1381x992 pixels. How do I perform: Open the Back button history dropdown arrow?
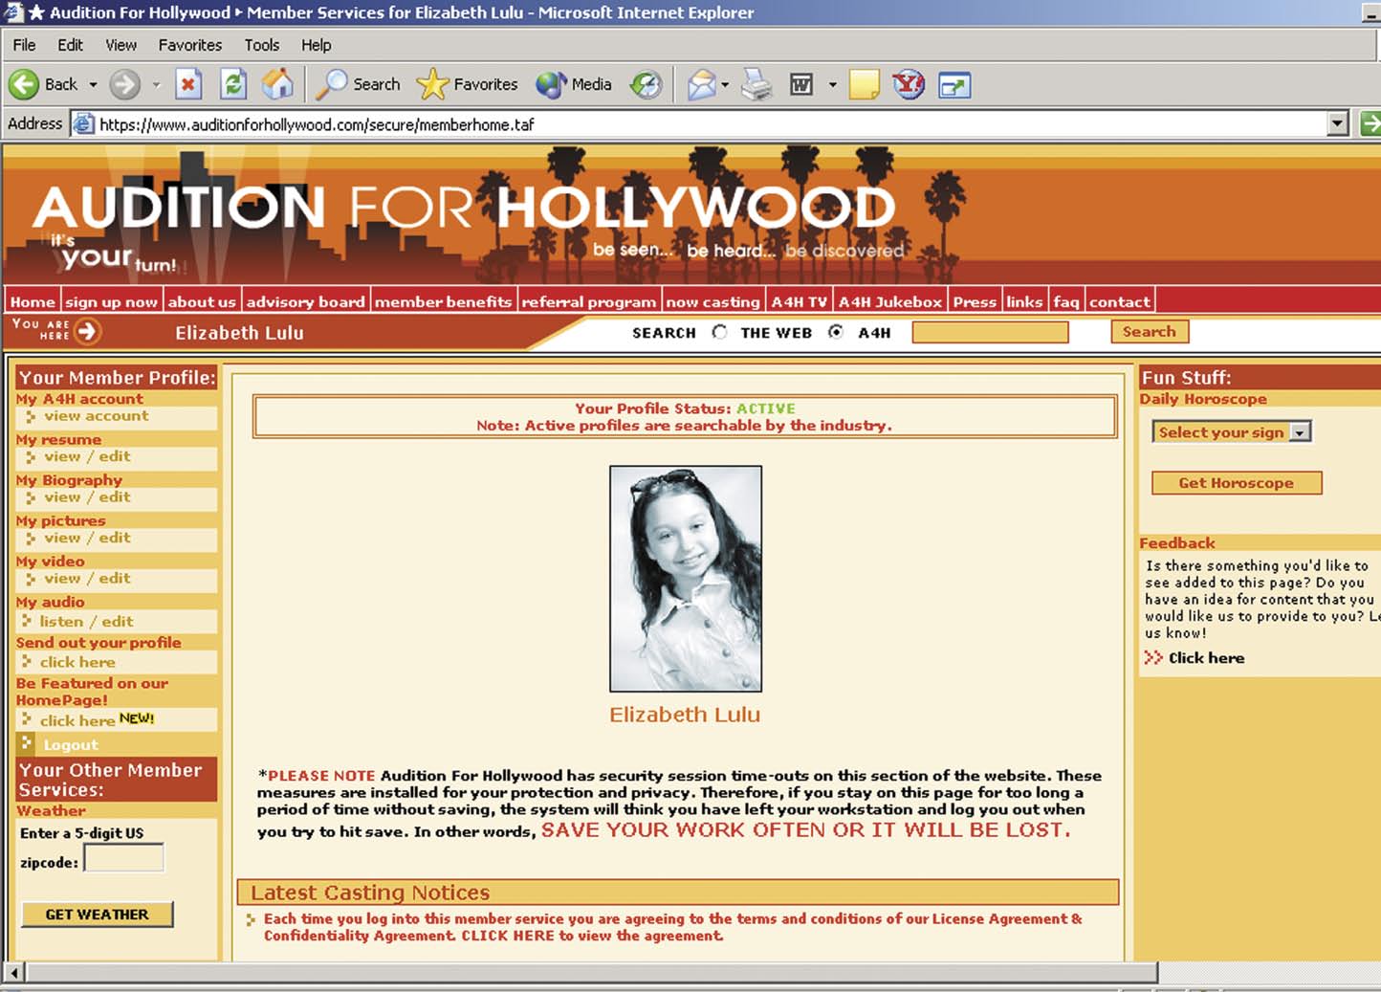pos(94,85)
